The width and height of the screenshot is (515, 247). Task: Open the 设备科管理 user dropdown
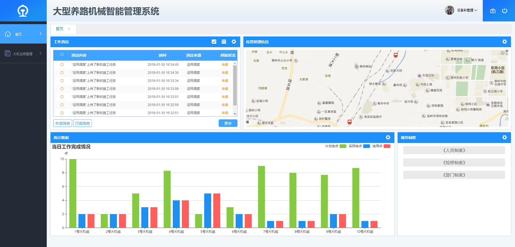point(467,10)
